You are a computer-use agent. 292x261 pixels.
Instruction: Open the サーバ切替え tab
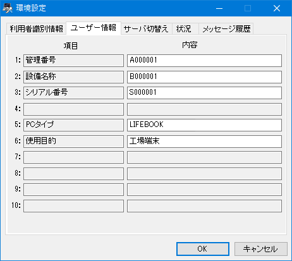(x=147, y=28)
